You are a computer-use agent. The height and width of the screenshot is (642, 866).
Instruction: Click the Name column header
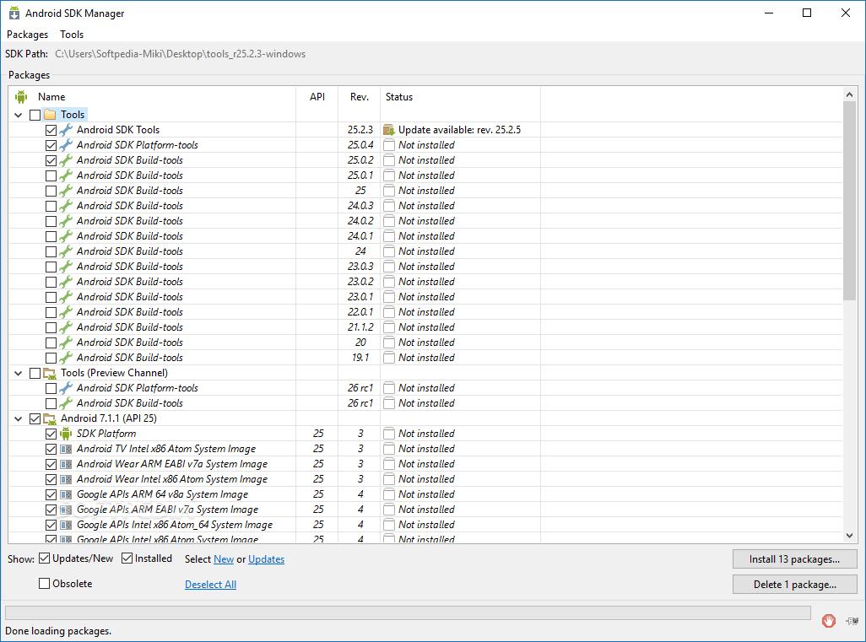(153, 97)
